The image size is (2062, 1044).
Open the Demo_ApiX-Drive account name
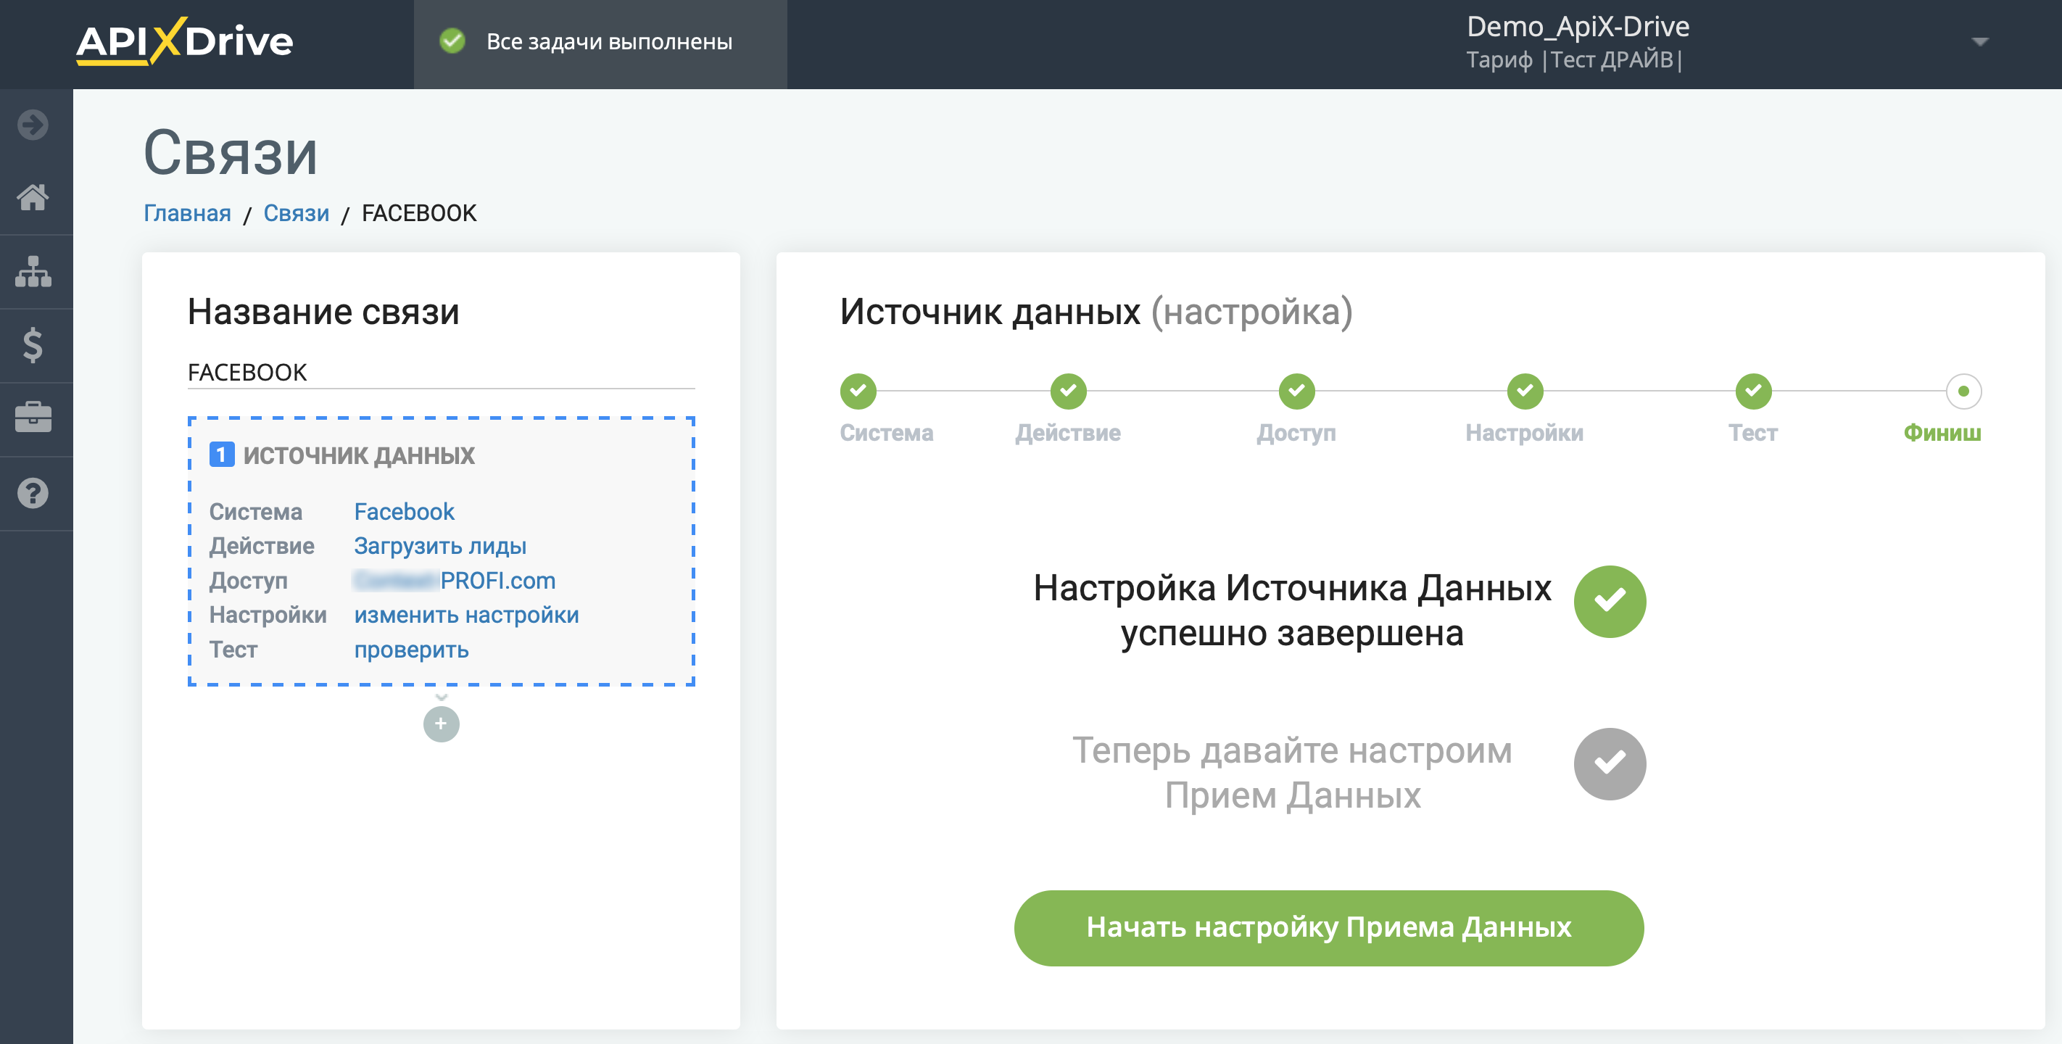click(x=1578, y=28)
